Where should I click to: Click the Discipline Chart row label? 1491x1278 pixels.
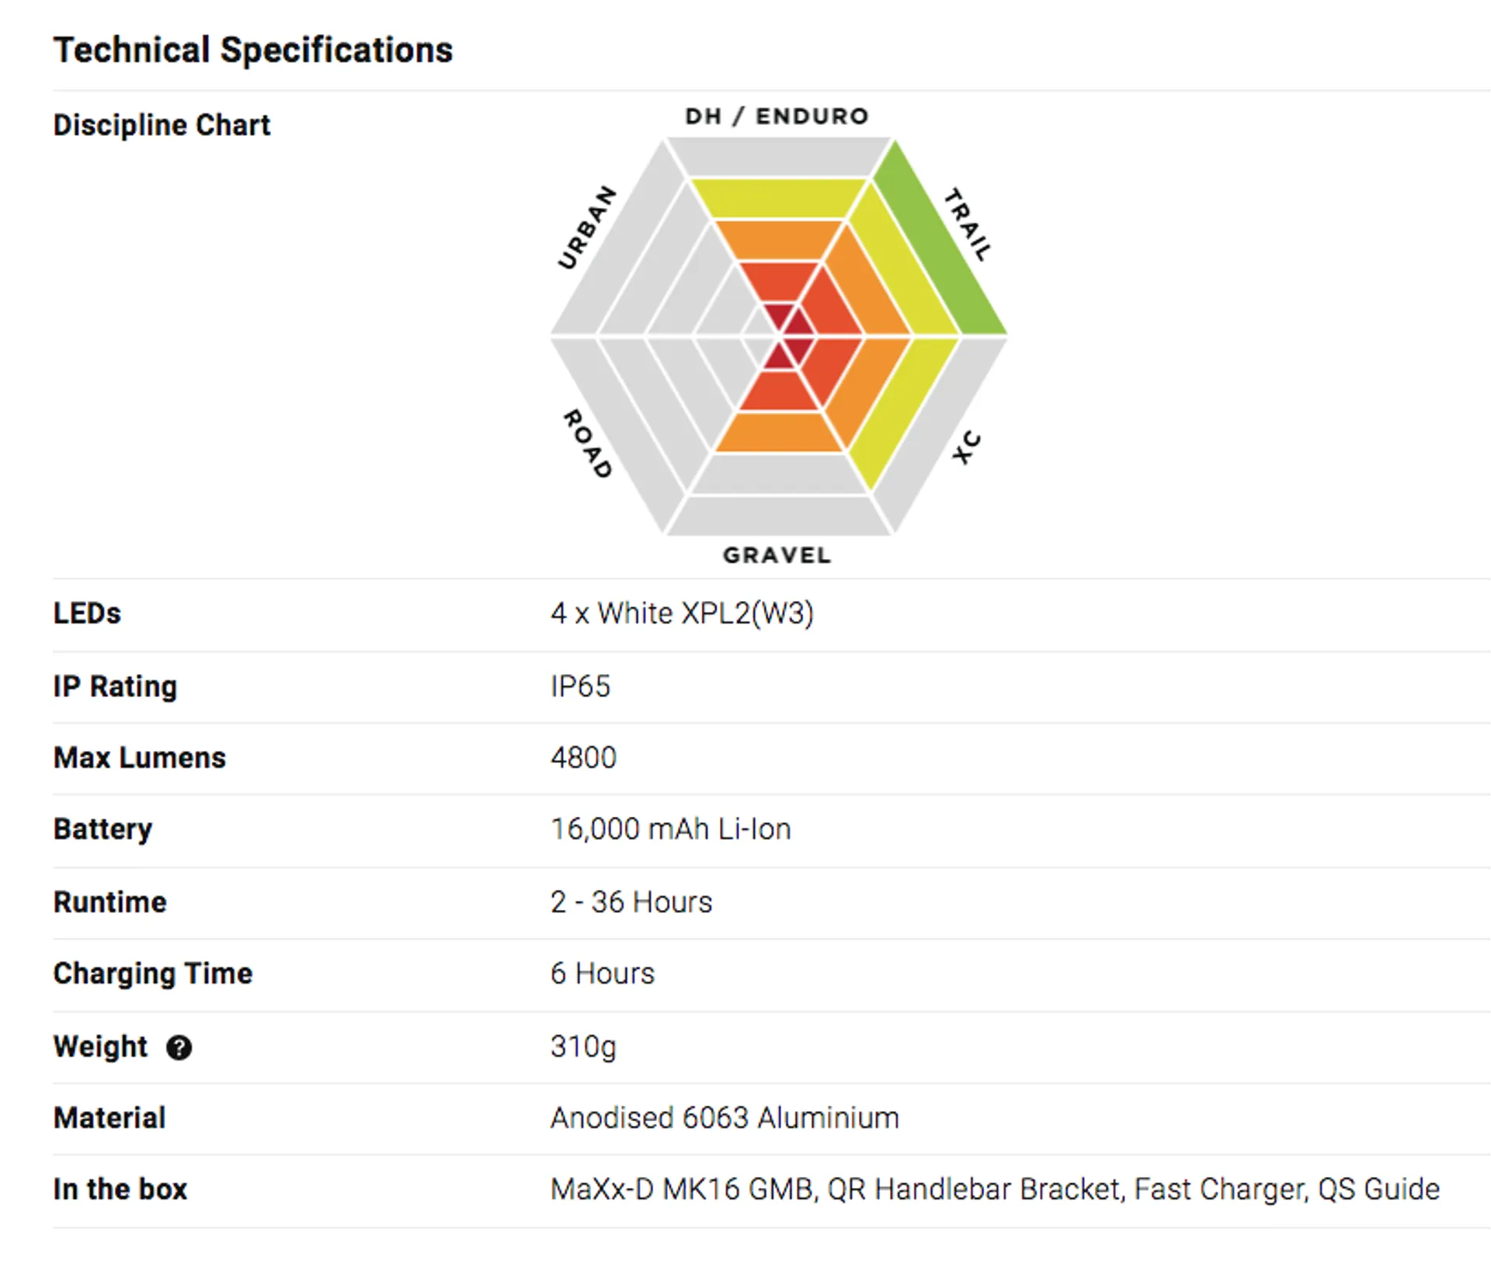click(162, 125)
